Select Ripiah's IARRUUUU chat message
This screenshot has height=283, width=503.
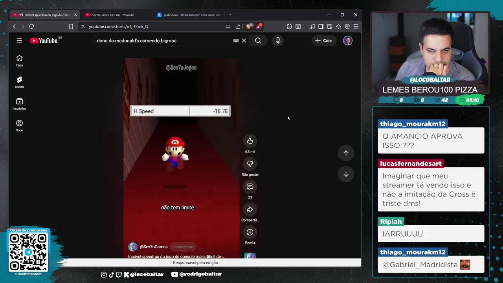point(431,234)
